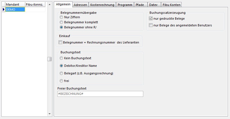Open the Kostenrechnung tab
Screen dimensions: 230x119
(x=102, y=5)
